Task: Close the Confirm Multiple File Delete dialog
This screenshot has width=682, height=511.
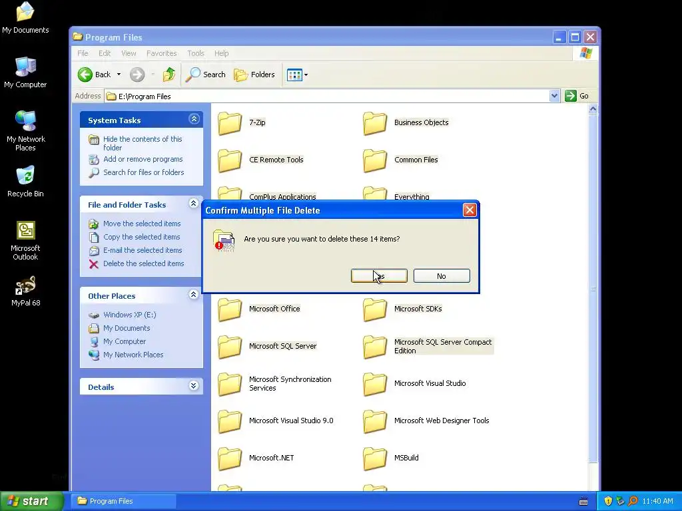Action: pos(470,210)
